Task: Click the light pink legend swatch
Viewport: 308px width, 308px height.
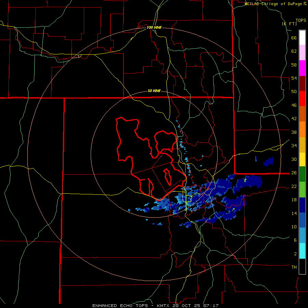Action: 302,53
